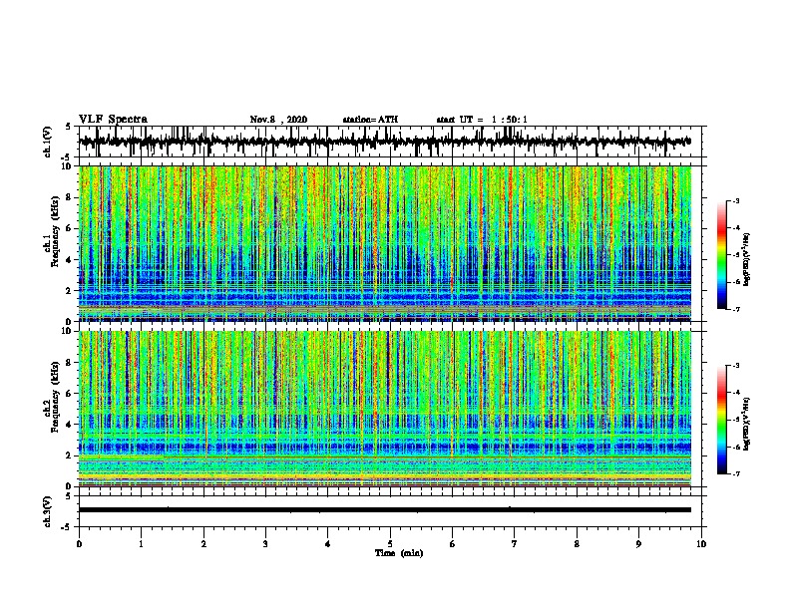790x610 pixels.
Task: Click the 'ch.1(V)' waveform axis label
Action: pos(48,142)
